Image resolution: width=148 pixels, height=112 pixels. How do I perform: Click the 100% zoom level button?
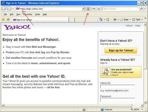point(135,110)
